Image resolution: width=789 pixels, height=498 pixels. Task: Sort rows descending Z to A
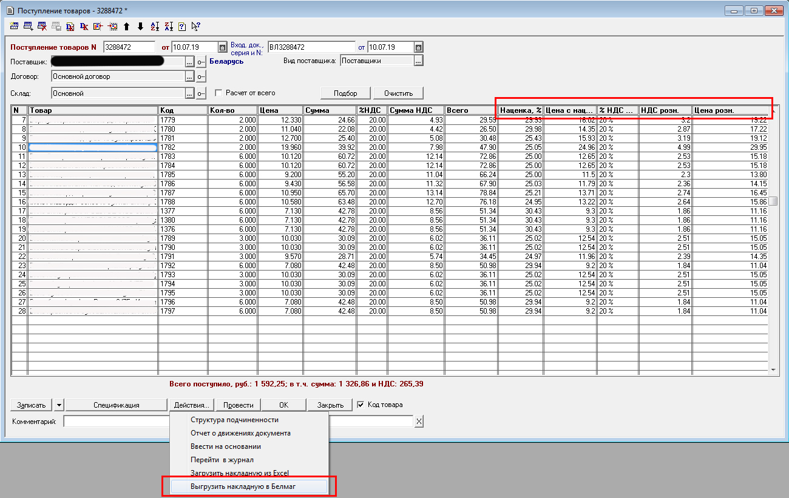coord(168,27)
